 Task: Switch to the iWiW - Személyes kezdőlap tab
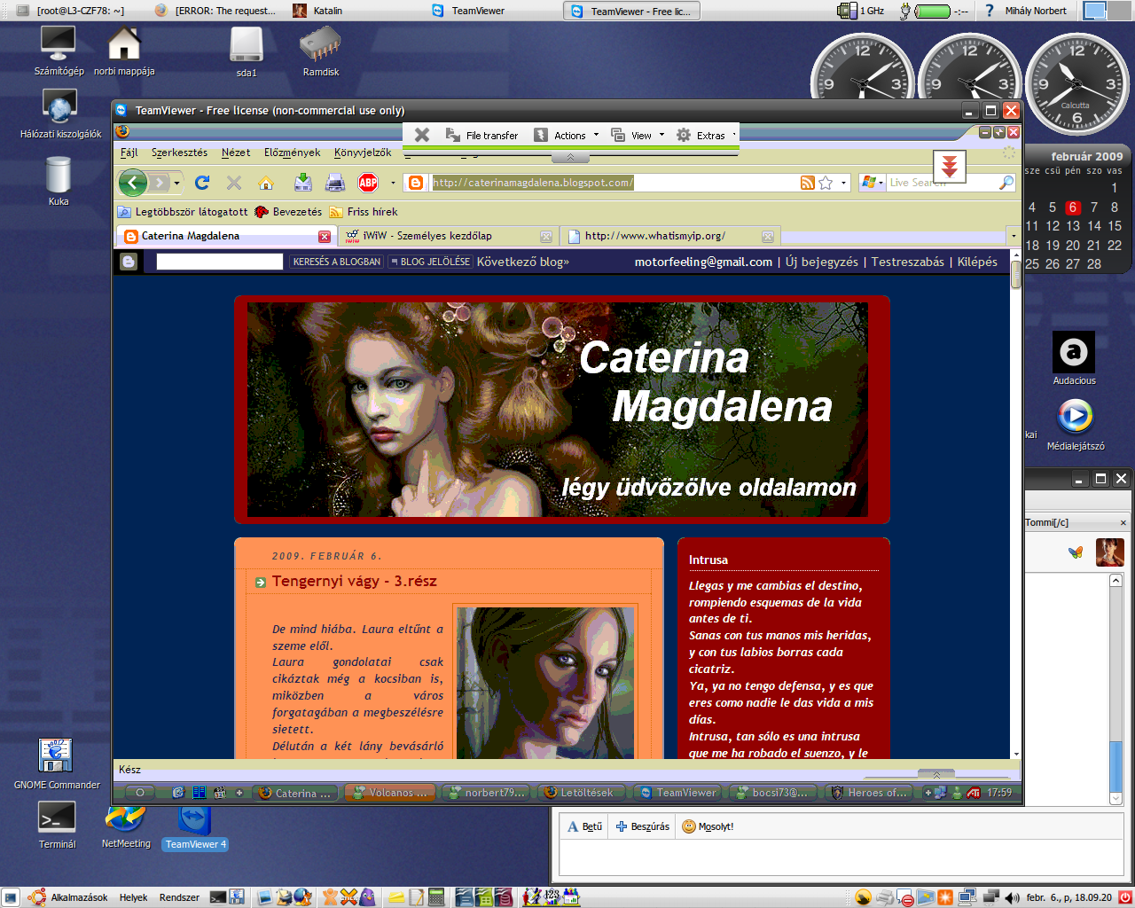449,236
